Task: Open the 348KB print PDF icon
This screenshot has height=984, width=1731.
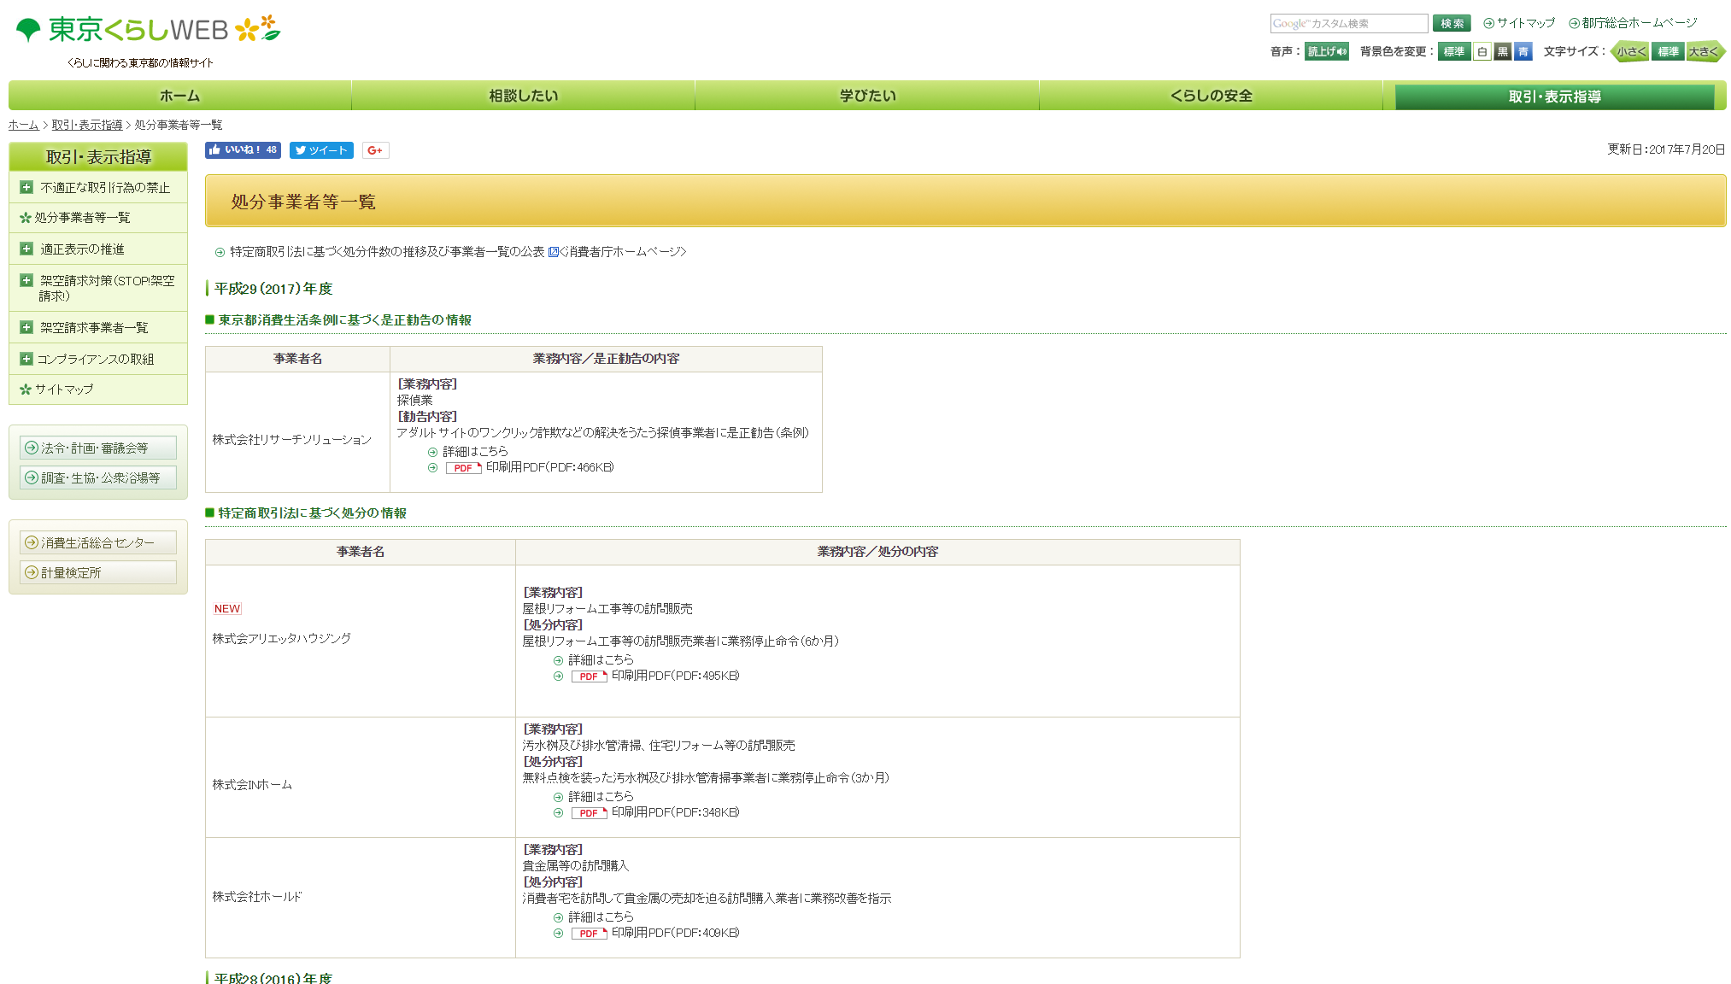Action: pos(589,813)
